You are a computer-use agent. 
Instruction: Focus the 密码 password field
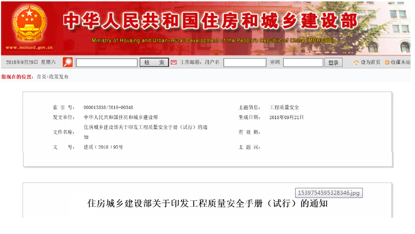click(303, 63)
